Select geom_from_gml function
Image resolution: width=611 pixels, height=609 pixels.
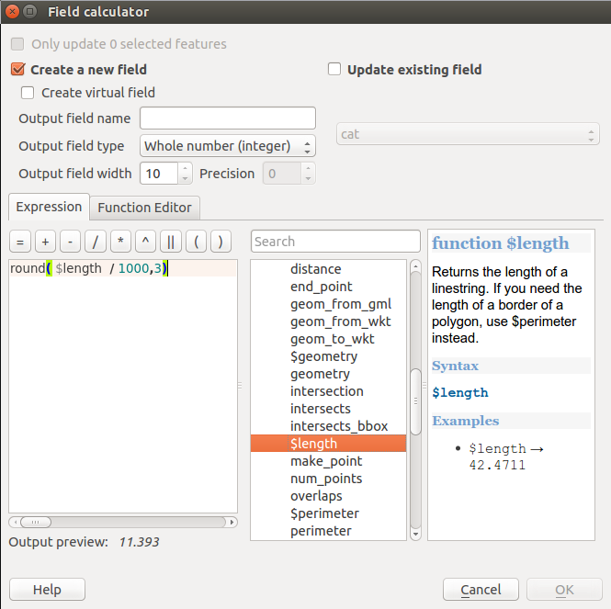[341, 304]
